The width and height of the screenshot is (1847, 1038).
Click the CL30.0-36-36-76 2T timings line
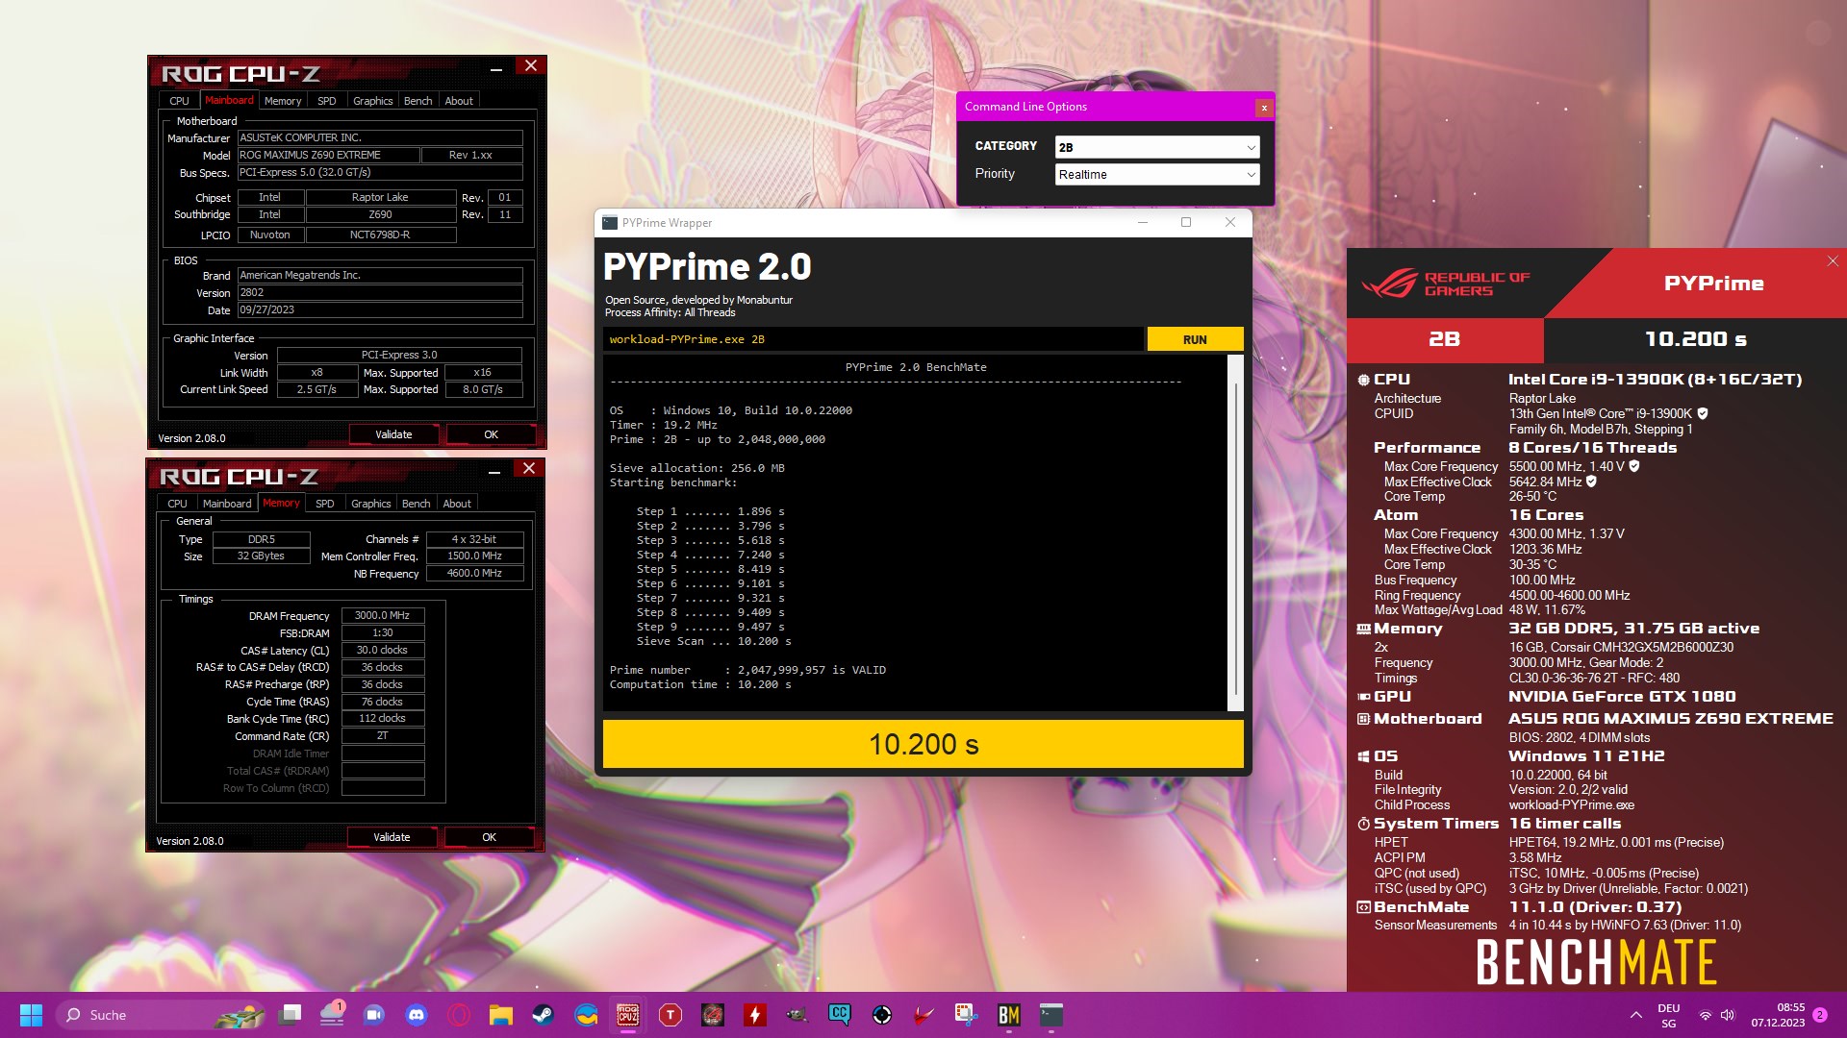(x=1594, y=679)
